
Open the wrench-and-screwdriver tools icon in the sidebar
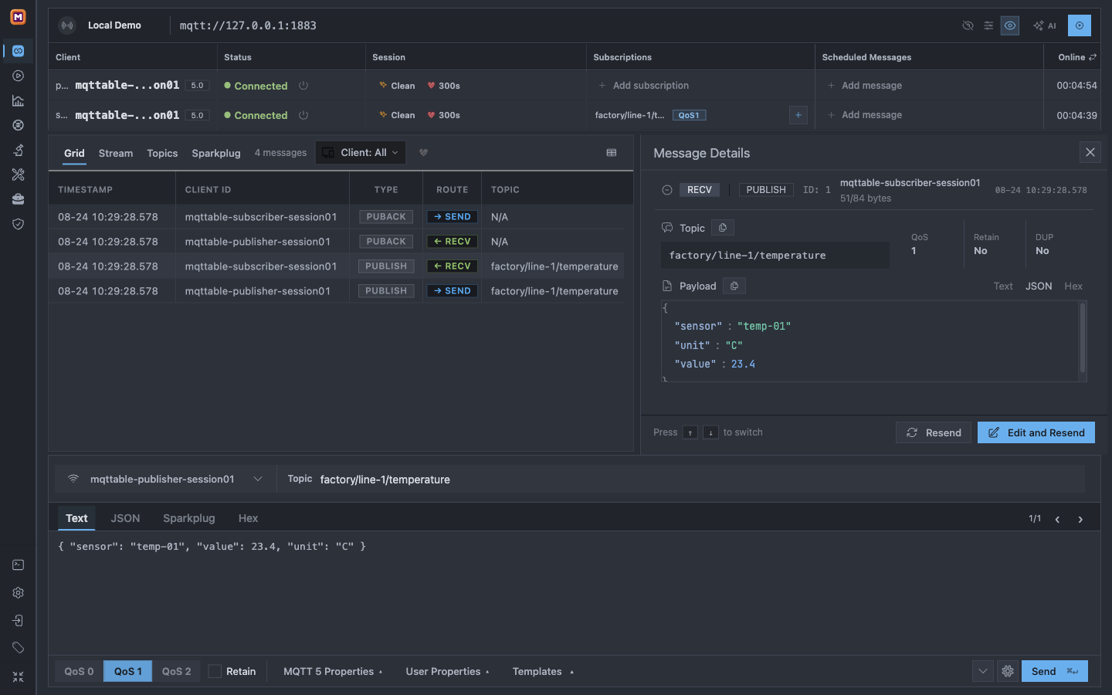(18, 175)
